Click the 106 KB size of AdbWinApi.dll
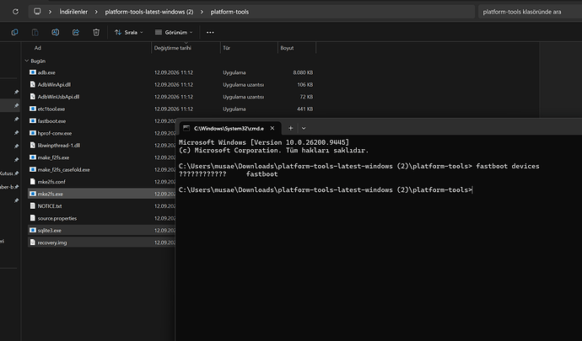Image resolution: width=582 pixels, height=341 pixels. click(305, 85)
